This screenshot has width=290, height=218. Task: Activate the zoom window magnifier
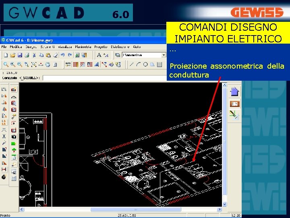click(x=6, y=64)
